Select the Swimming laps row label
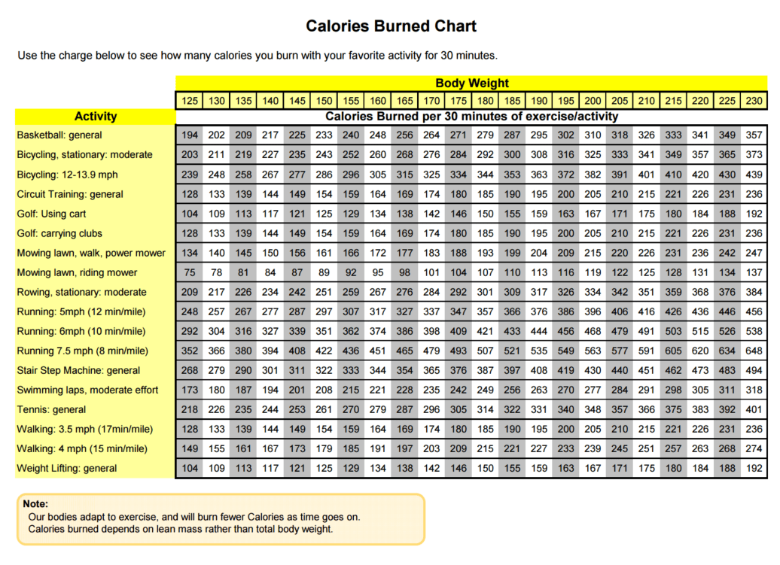 tap(85, 390)
